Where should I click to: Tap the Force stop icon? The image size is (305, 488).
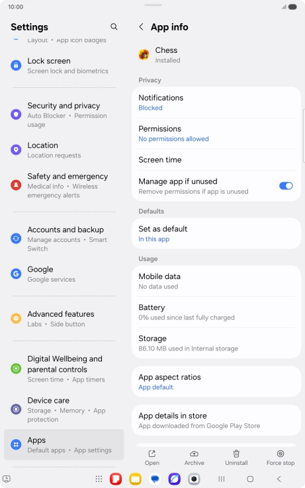click(281, 454)
